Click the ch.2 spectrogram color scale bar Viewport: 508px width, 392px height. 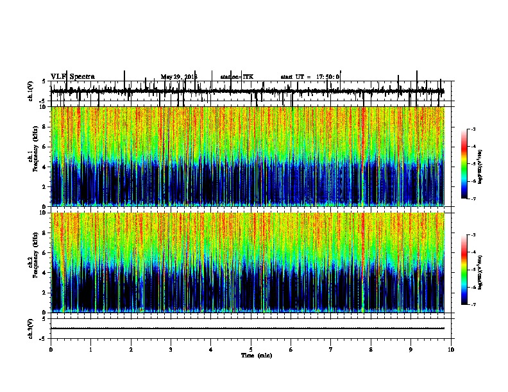pos(464,270)
